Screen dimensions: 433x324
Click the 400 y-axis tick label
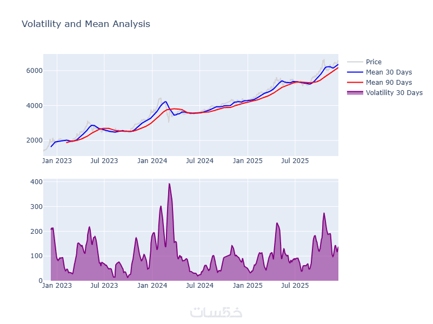36,182
